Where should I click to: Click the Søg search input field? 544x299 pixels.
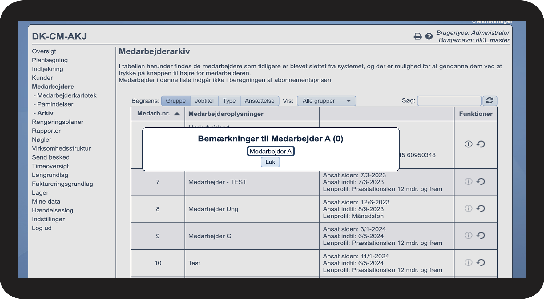tap(449, 101)
